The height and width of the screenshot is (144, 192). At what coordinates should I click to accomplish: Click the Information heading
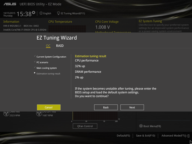(11, 22)
